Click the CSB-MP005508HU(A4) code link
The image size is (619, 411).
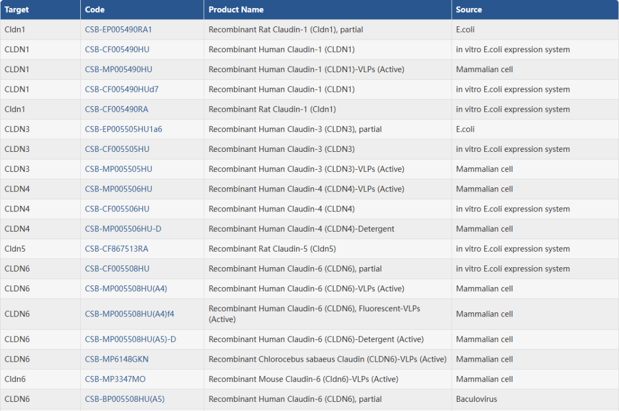pyautogui.click(x=126, y=289)
